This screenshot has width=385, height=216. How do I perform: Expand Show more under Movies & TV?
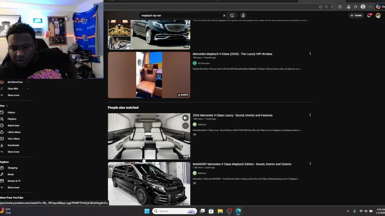click(13, 187)
